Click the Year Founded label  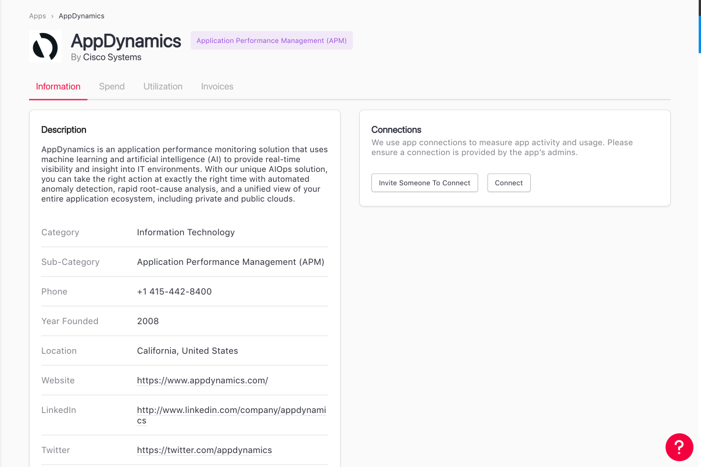[70, 321]
